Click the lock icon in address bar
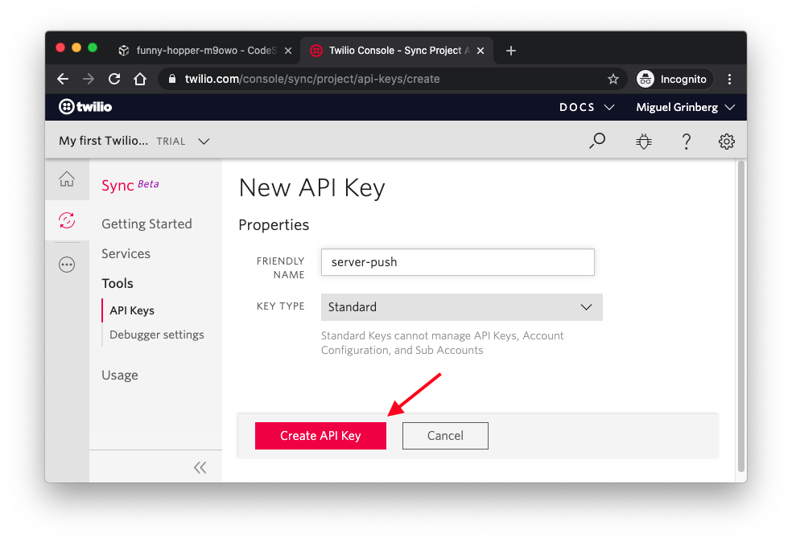 pyautogui.click(x=172, y=79)
